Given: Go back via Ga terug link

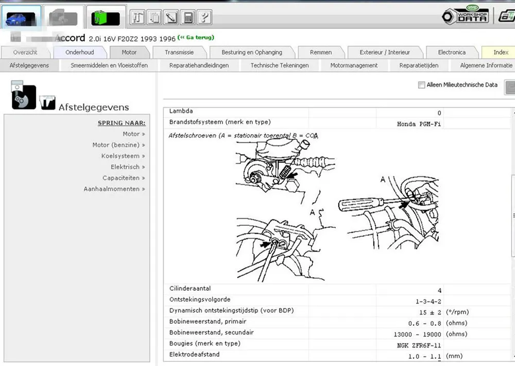Looking at the screenshot, I should (x=196, y=38).
